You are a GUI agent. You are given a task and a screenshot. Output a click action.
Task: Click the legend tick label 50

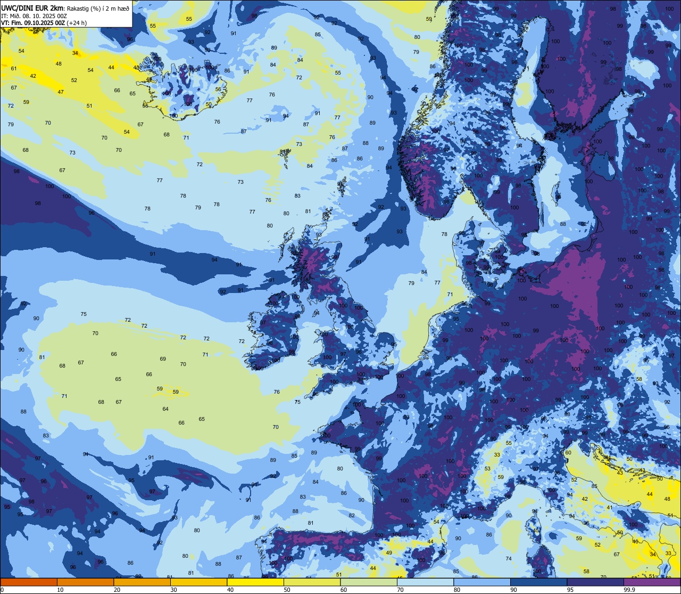[x=287, y=590]
